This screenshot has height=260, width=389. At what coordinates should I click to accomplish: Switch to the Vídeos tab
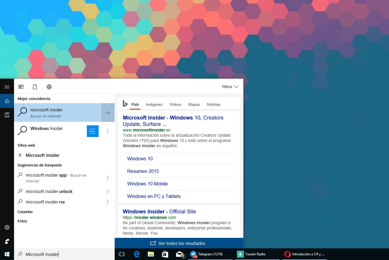point(175,104)
